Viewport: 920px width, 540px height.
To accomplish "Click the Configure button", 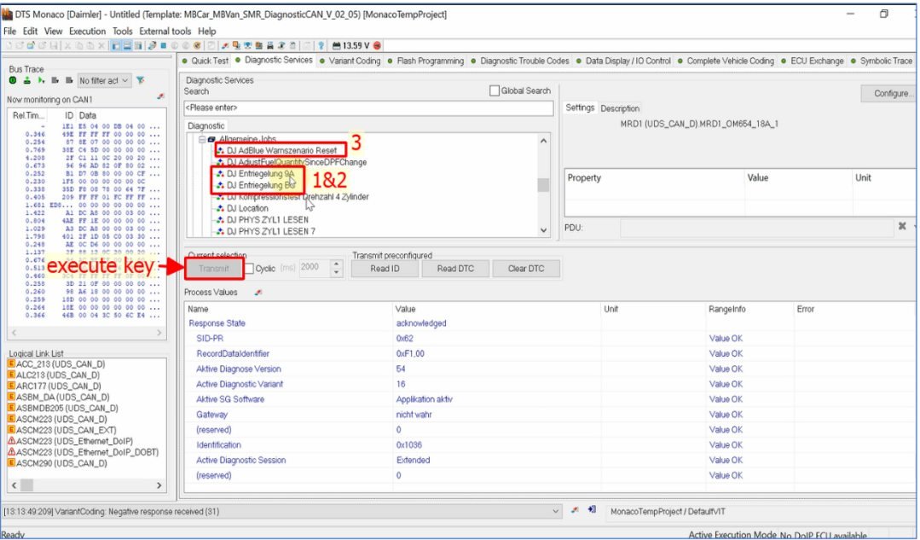I will [x=890, y=94].
